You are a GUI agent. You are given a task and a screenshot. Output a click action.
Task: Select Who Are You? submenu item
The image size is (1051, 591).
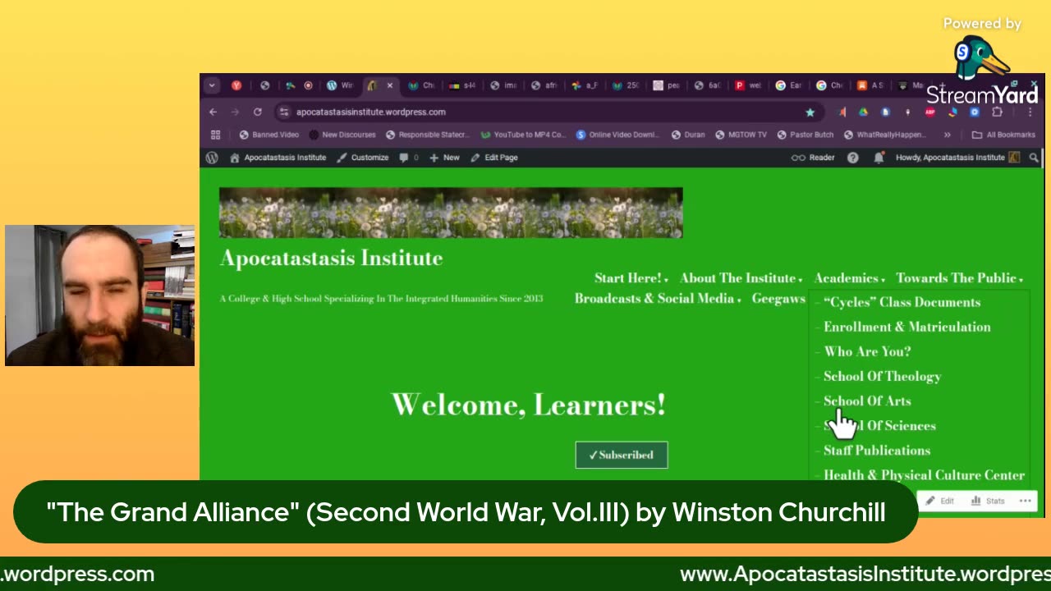pos(867,351)
